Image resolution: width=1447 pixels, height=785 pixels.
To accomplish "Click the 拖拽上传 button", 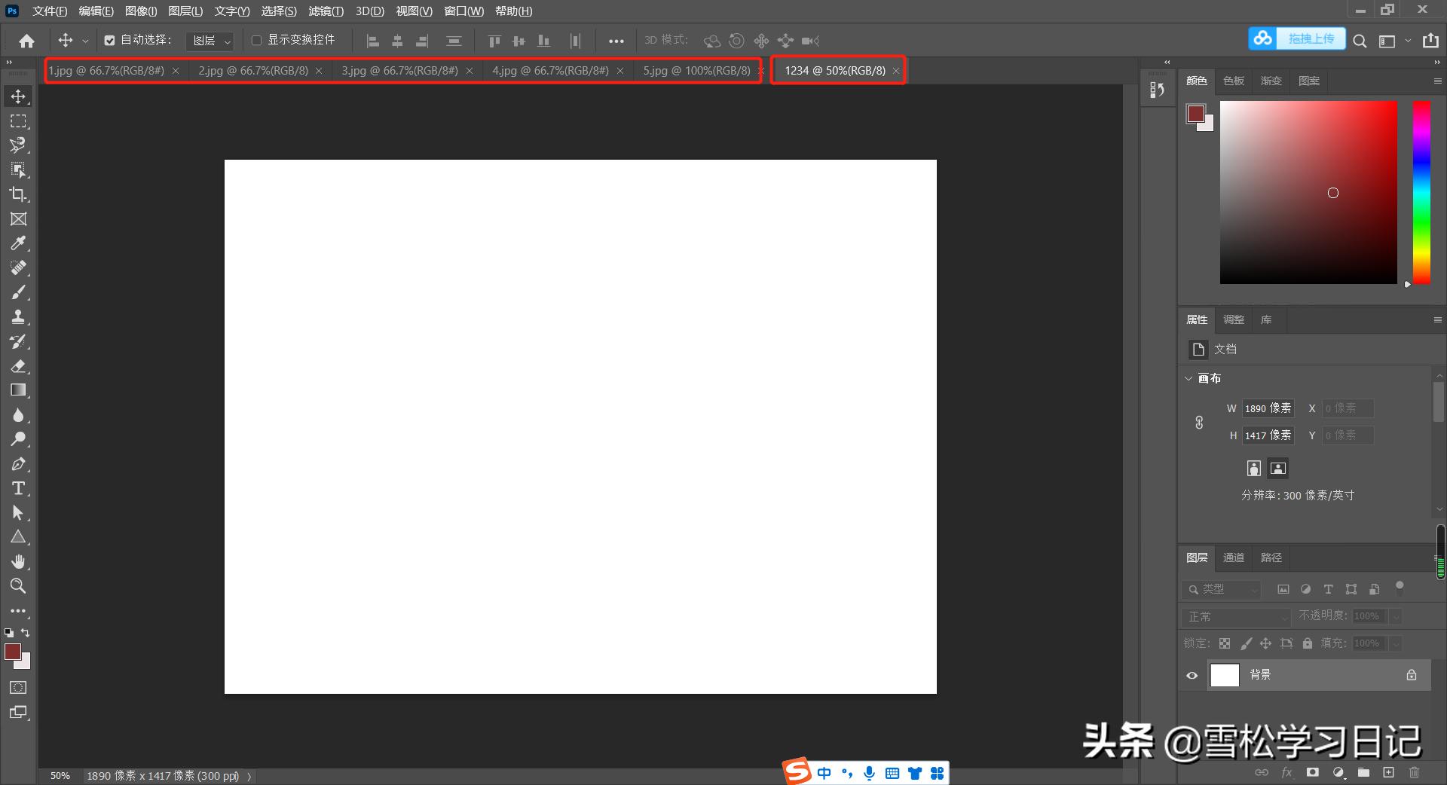I will click(1311, 39).
